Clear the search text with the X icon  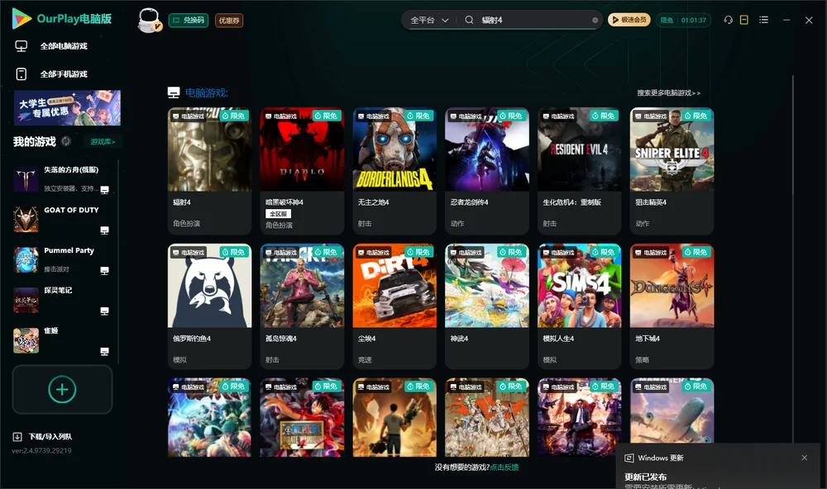click(x=595, y=21)
